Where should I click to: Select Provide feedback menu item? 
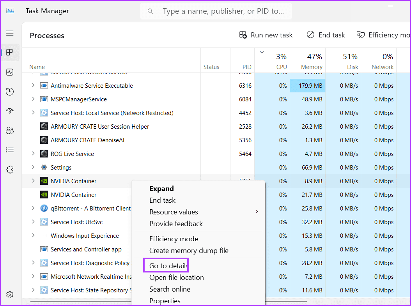(x=198, y=224)
